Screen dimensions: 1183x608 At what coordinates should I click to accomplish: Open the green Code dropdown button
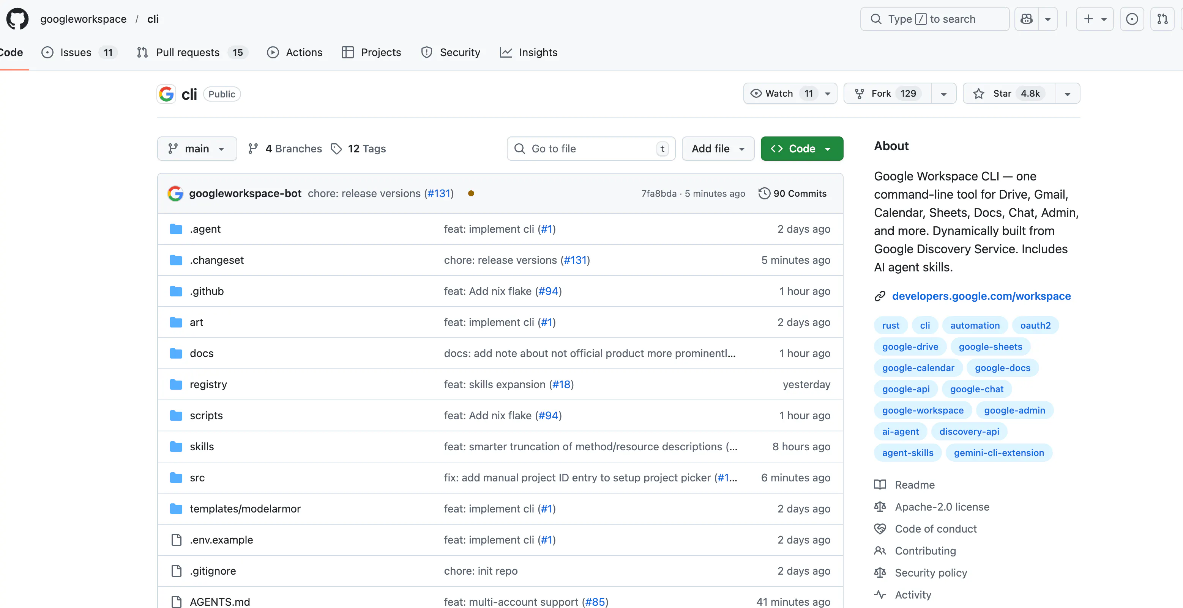coord(802,149)
